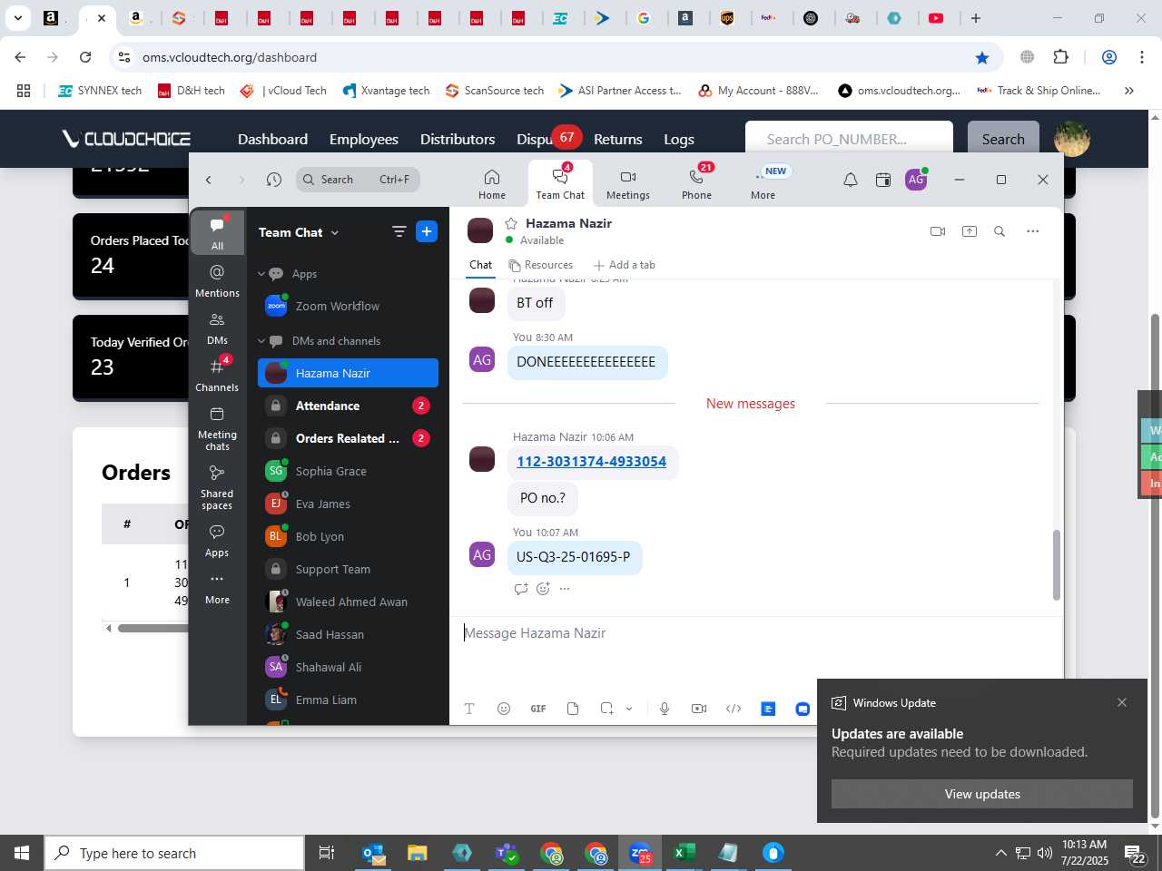Open the Attendance channel
The height and width of the screenshot is (871, 1162).
[x=348, y=406]
